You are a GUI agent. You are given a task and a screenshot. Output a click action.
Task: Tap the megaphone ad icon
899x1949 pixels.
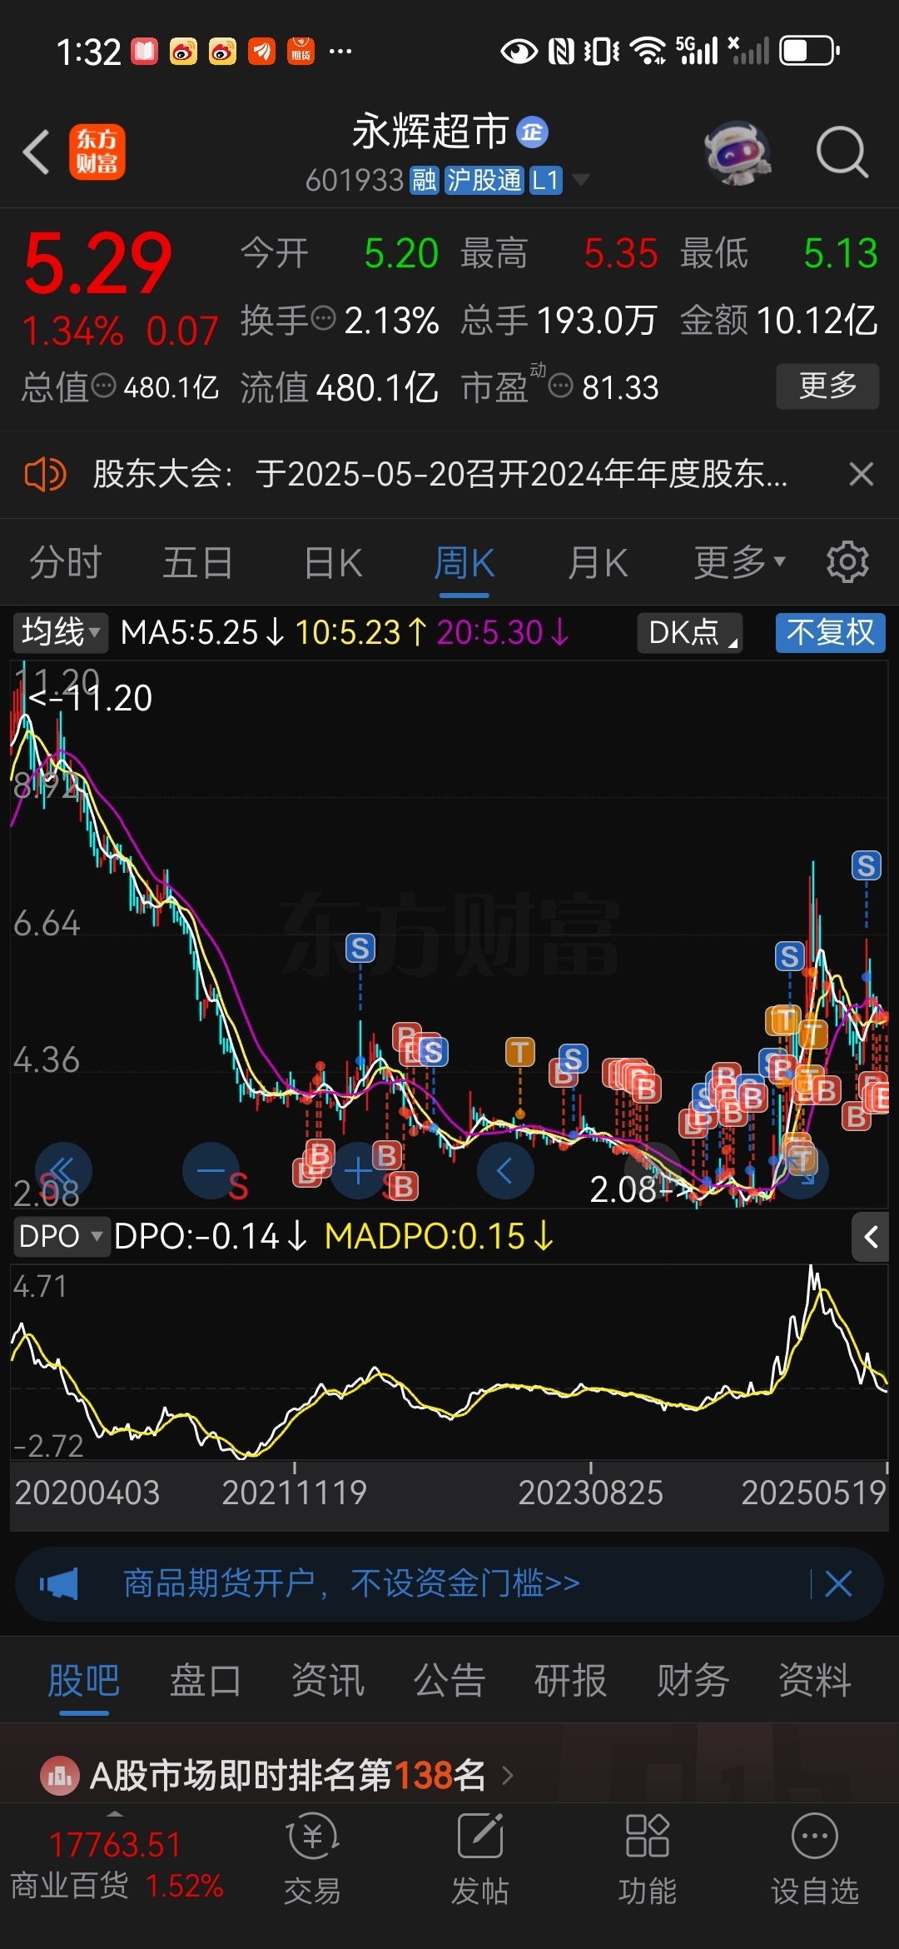tap(59, 1583)
